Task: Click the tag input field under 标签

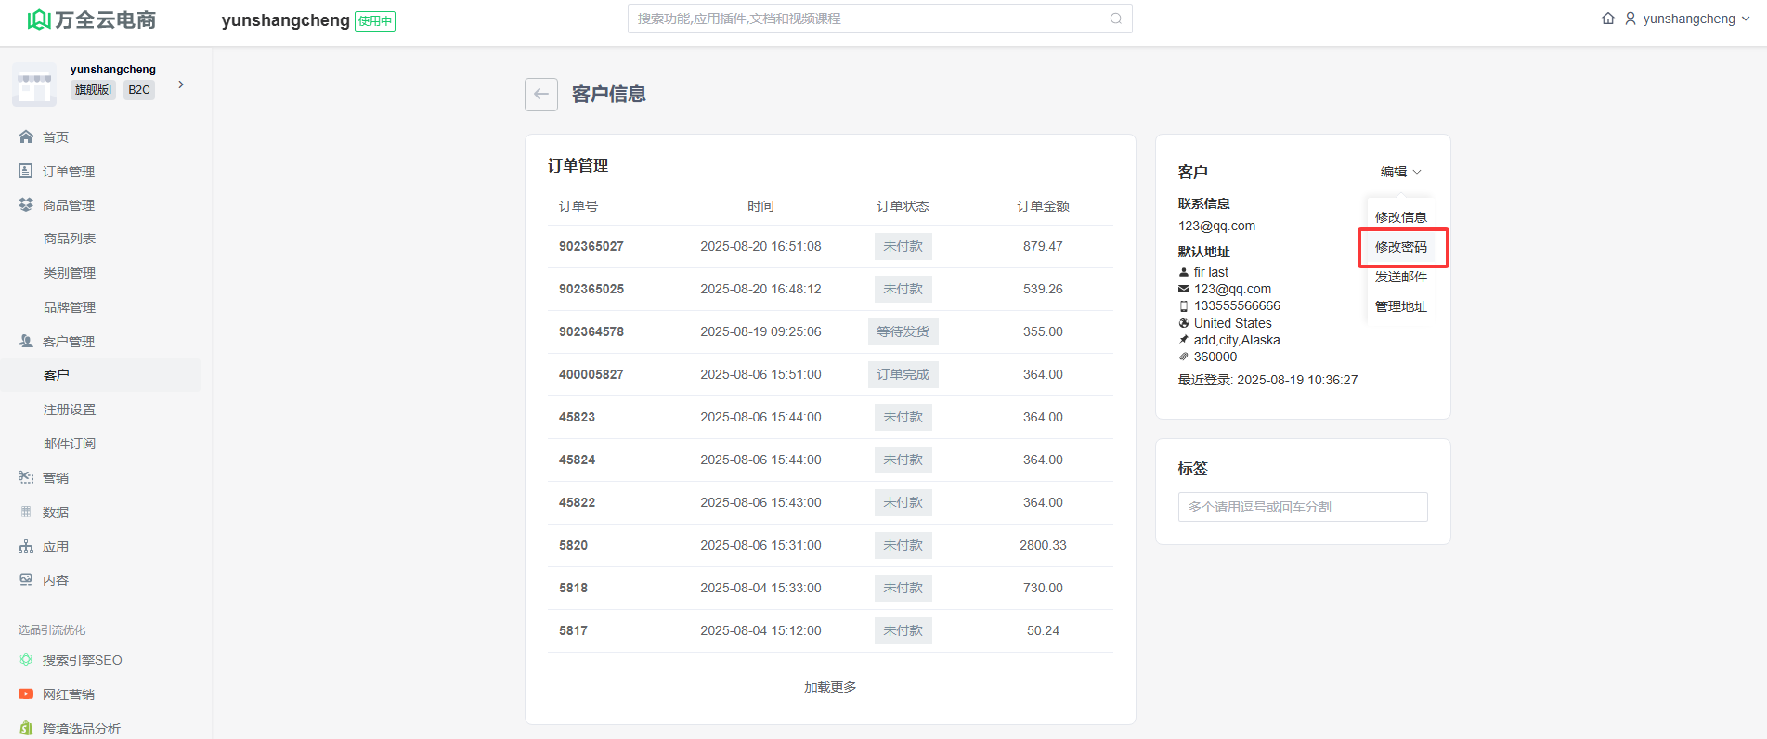Action: (x=1302, y=507)
